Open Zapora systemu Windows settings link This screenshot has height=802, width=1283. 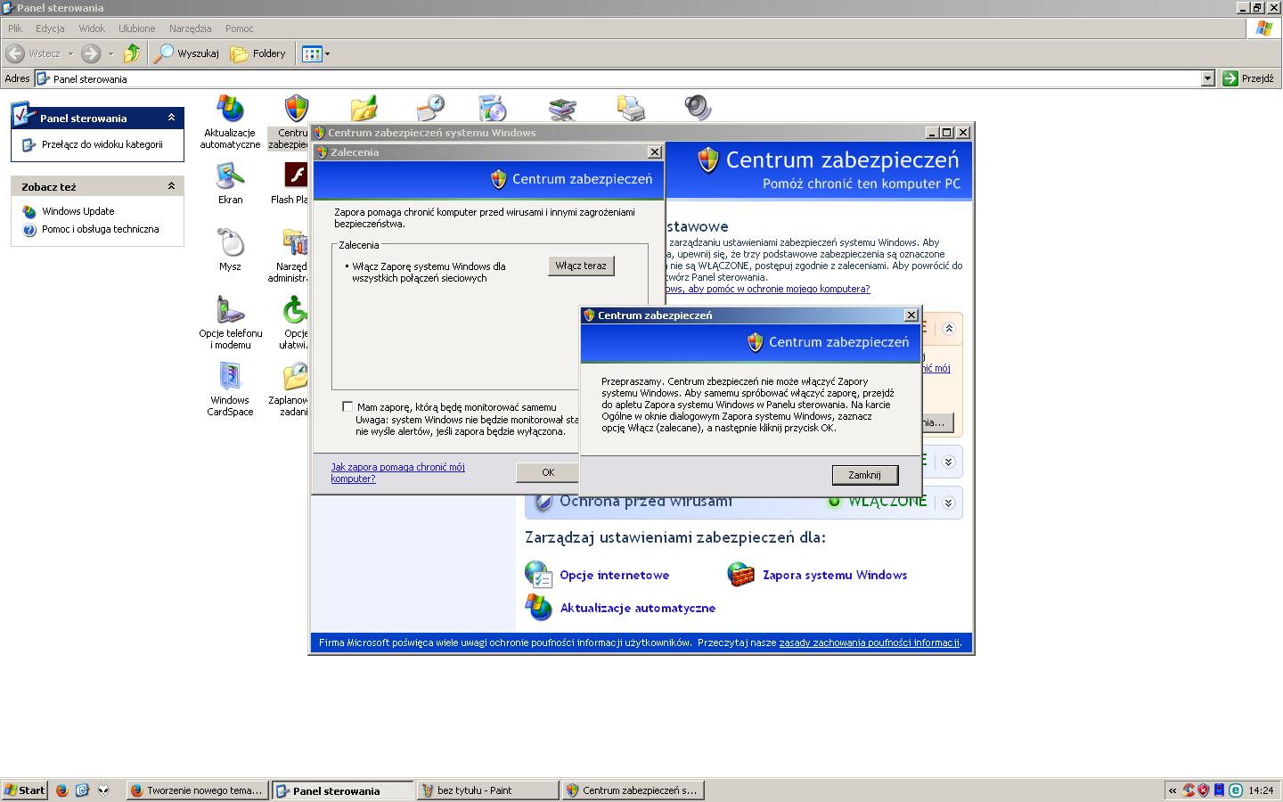pos(835,575)
